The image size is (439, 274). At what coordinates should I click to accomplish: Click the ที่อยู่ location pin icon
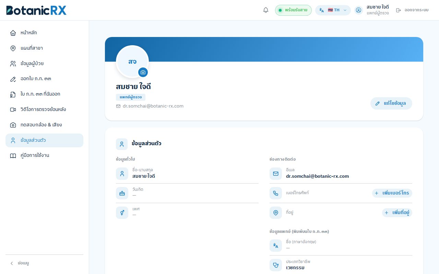click(x=276, y=213)
